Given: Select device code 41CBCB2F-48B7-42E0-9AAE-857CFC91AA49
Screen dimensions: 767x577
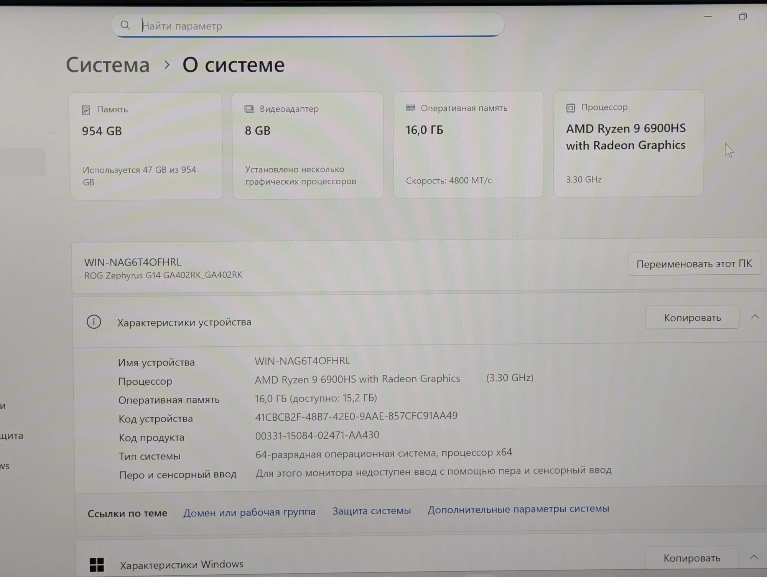Looking at the screenshot, I should coord(356,416).
